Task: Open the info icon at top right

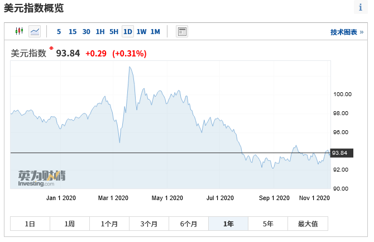Action: coord(361,7)
